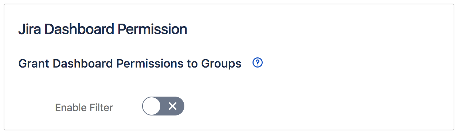Open help for Grant Dashboard Permissions
458x134 pixels.
(258, 63)
